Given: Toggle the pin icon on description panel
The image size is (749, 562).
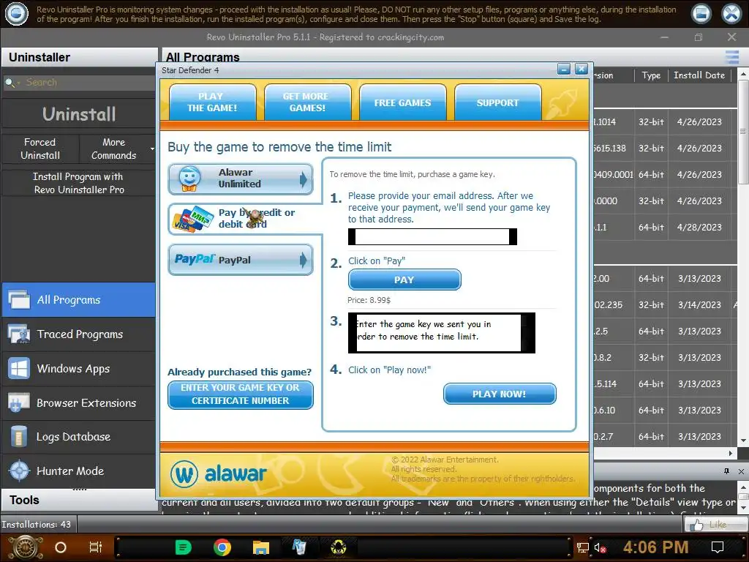Looking at the screenshot, I should (726, 471).
